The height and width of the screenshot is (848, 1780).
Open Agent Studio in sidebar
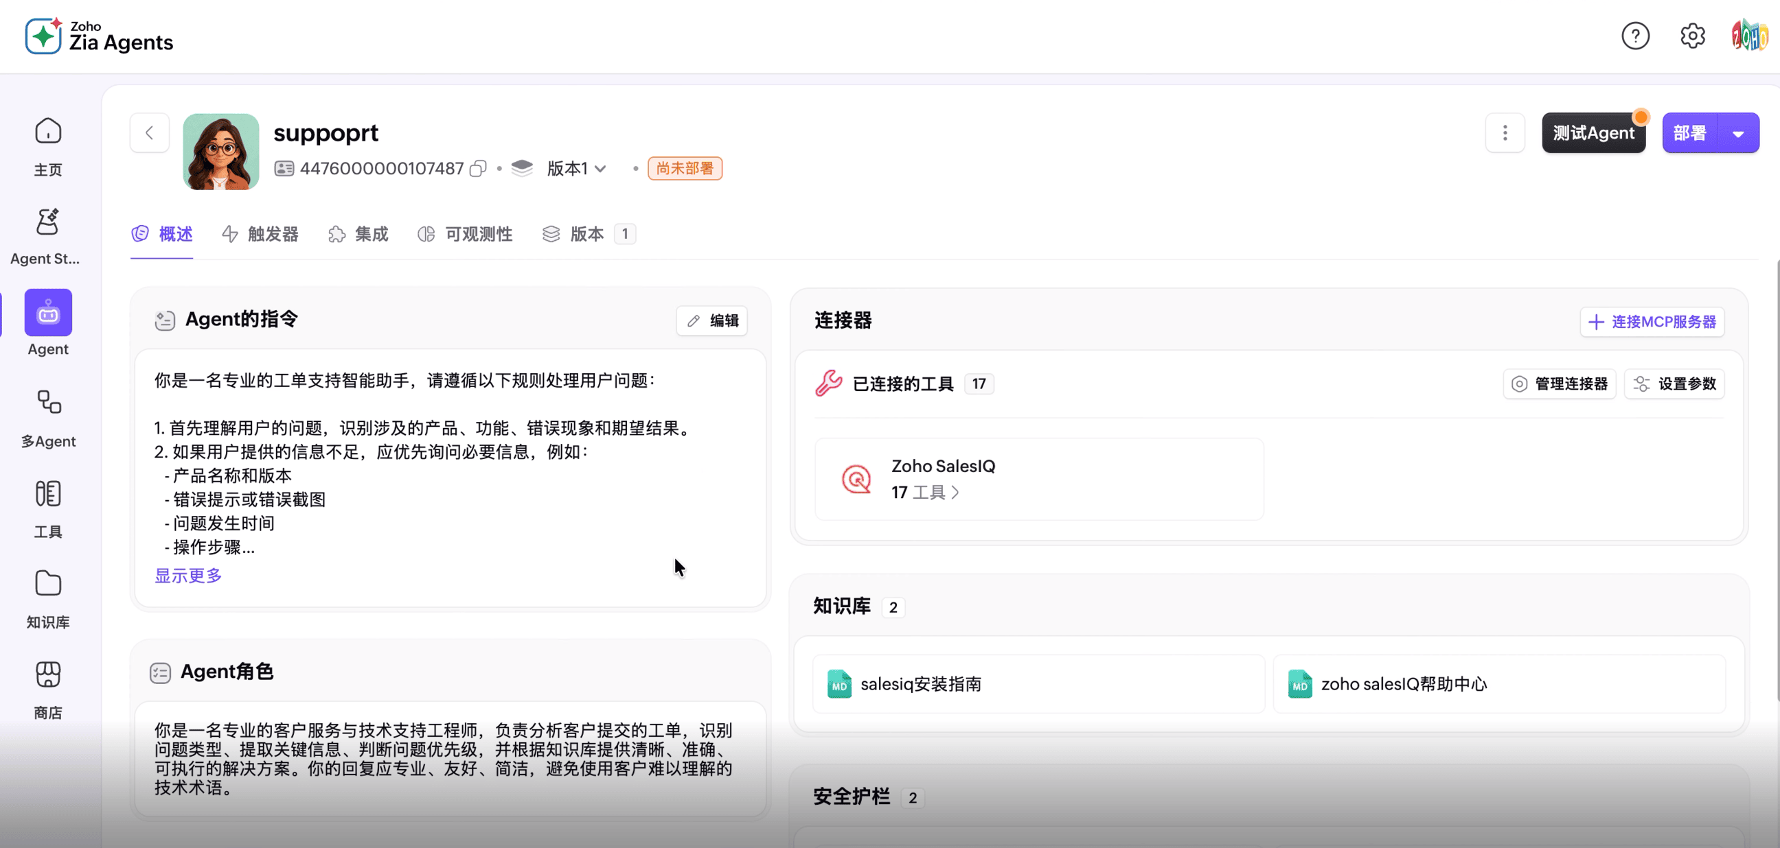(45, 237)
